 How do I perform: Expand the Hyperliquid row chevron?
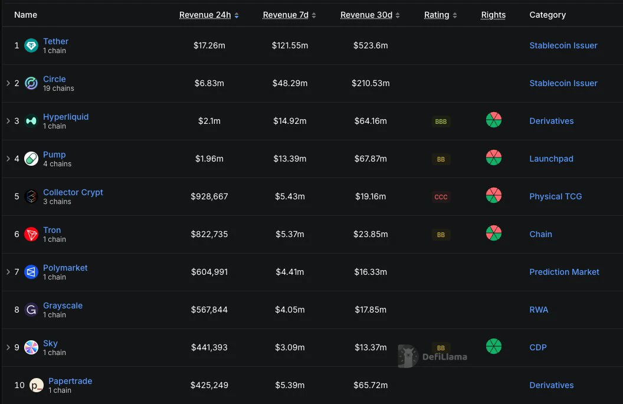click(x=8, y=121)
